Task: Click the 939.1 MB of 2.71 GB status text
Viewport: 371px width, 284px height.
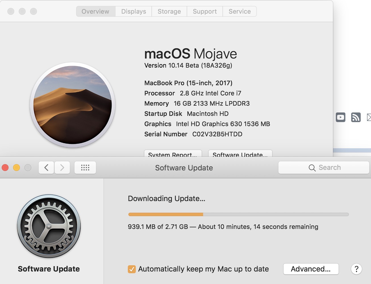Action: [223, 227]
